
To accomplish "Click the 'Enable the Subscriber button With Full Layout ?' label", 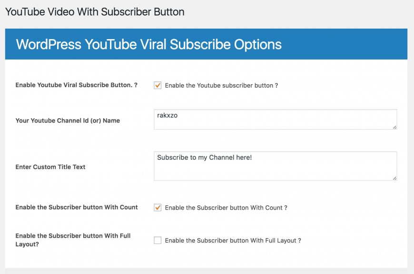I will point(233,241).
